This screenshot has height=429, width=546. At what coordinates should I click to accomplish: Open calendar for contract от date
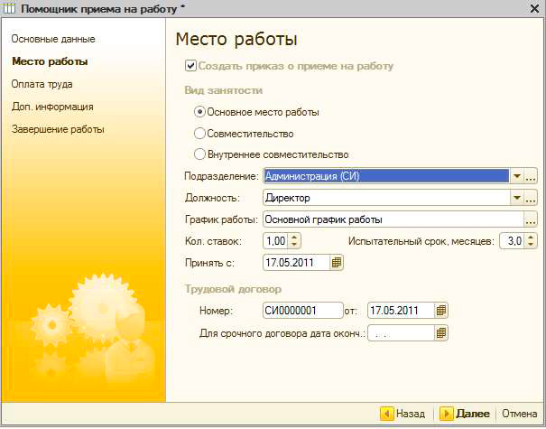pos(441,311)
